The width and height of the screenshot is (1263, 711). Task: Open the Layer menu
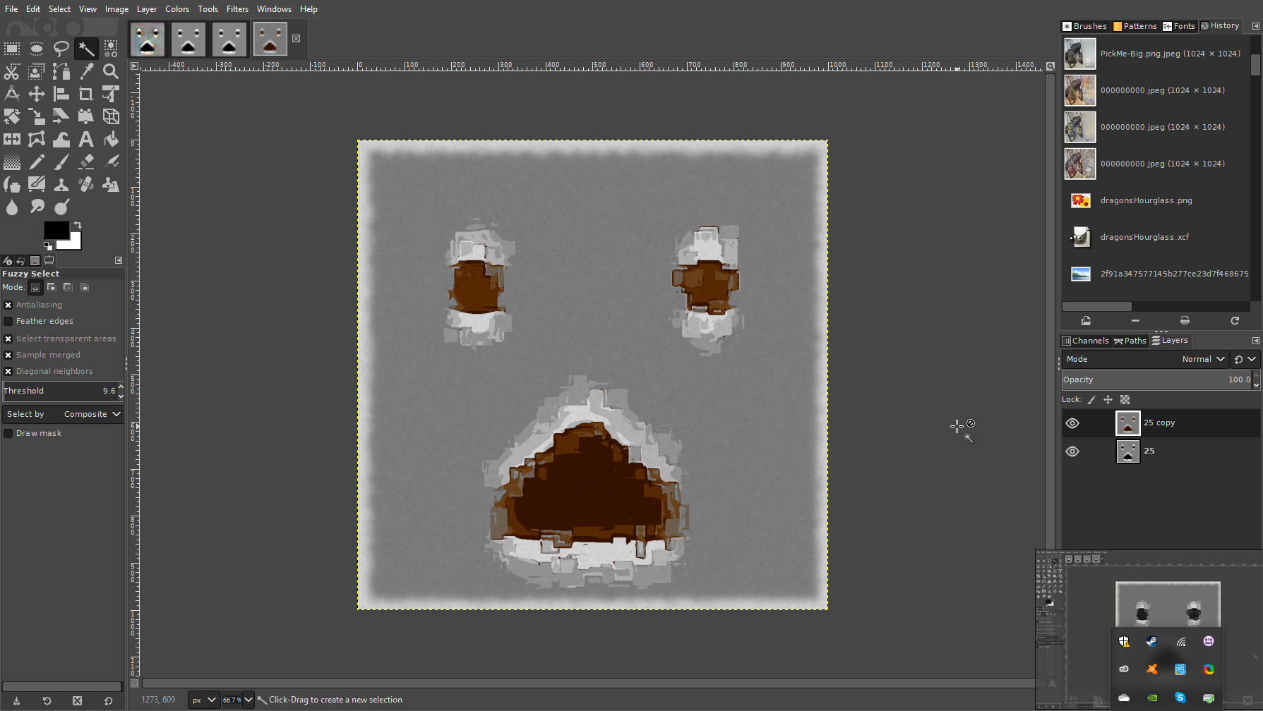click(x=147, y=9)
